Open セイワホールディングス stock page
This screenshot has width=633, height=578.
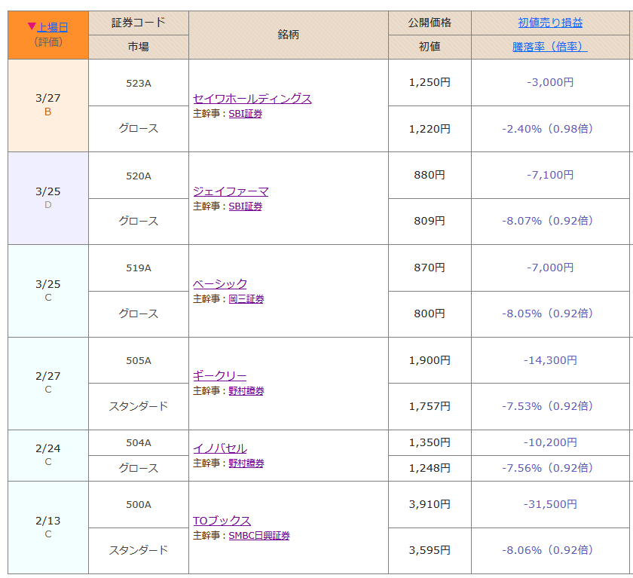pos(252,99)
